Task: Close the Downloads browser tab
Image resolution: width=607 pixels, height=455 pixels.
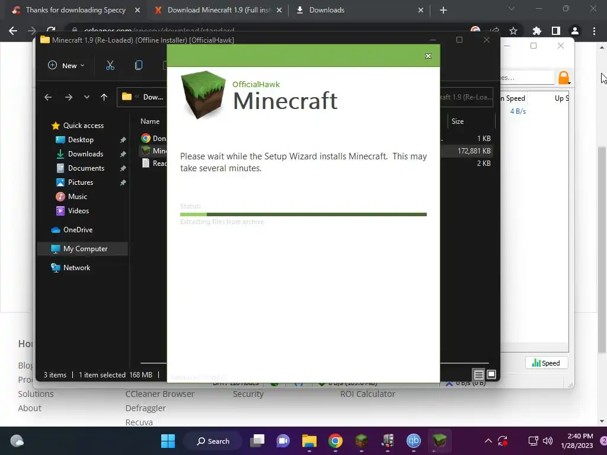Action: [x=421, y=11]
